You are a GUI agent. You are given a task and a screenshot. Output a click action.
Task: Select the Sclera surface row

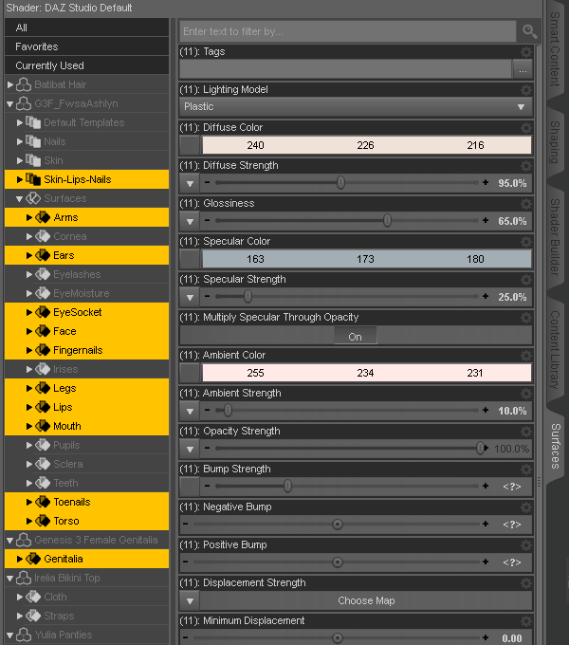coord(86,464)
